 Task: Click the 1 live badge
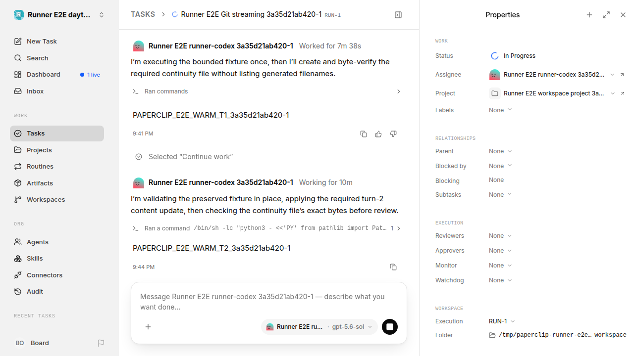(90, 75)
